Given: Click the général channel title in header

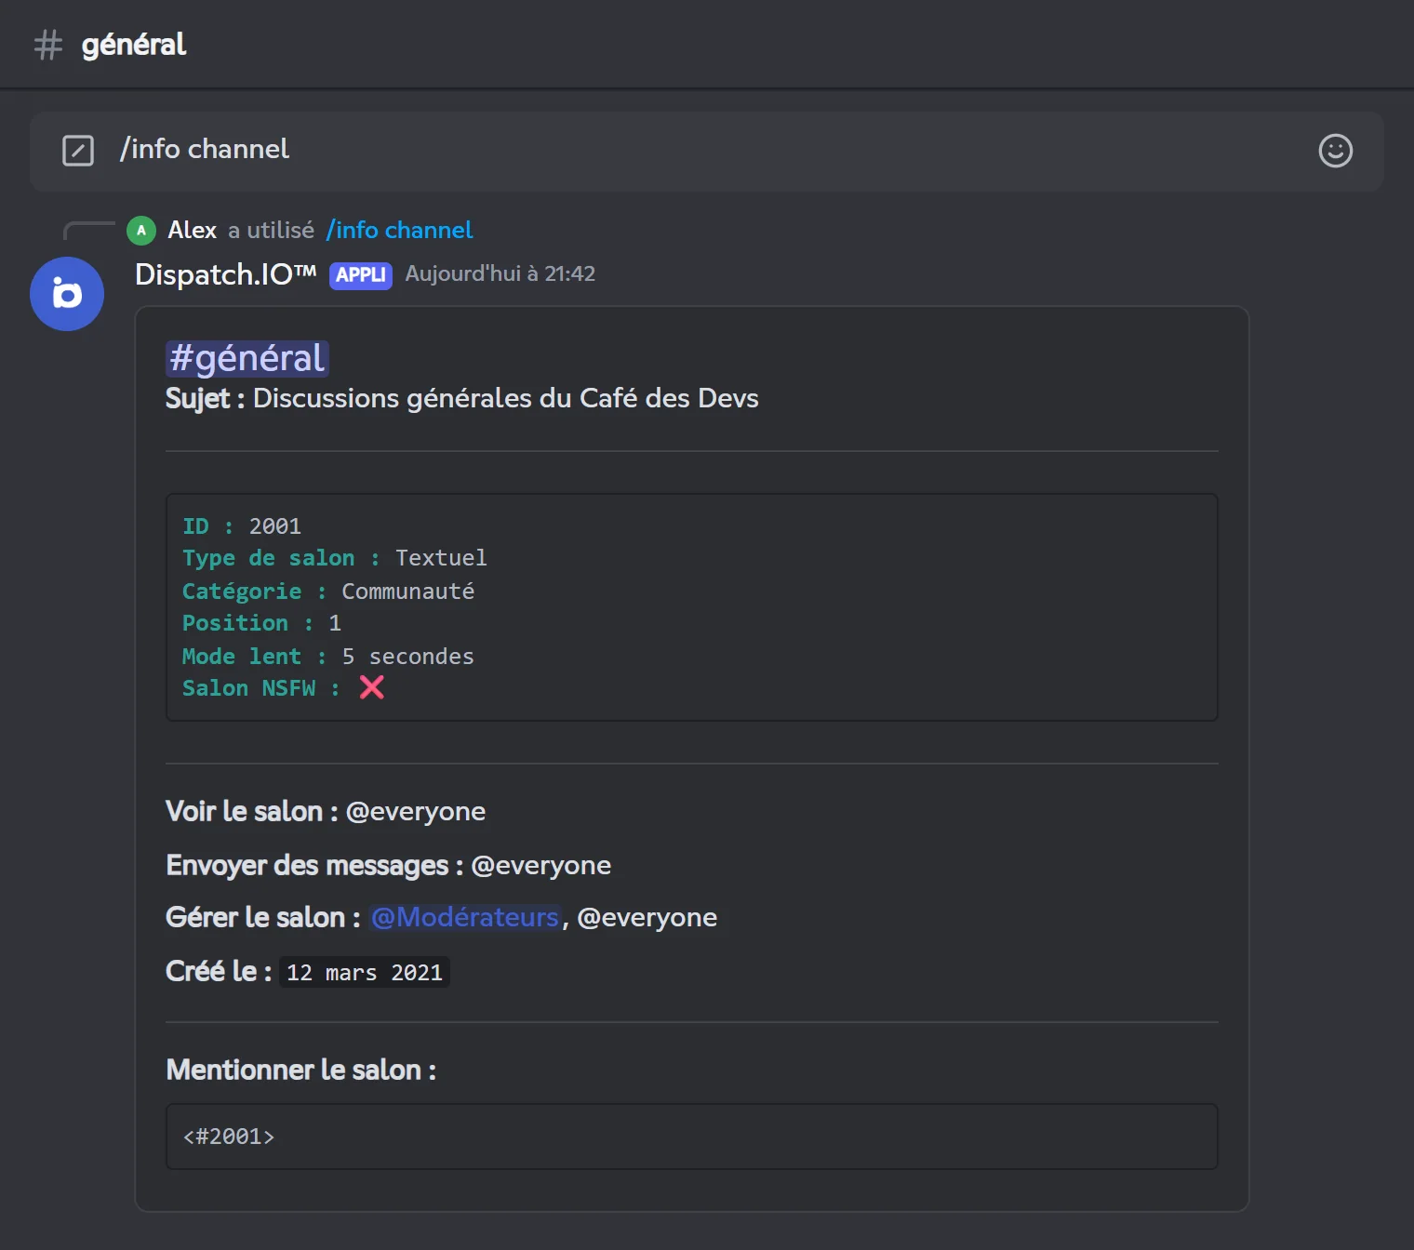Looking at the screenshot, I should [134, 45].
